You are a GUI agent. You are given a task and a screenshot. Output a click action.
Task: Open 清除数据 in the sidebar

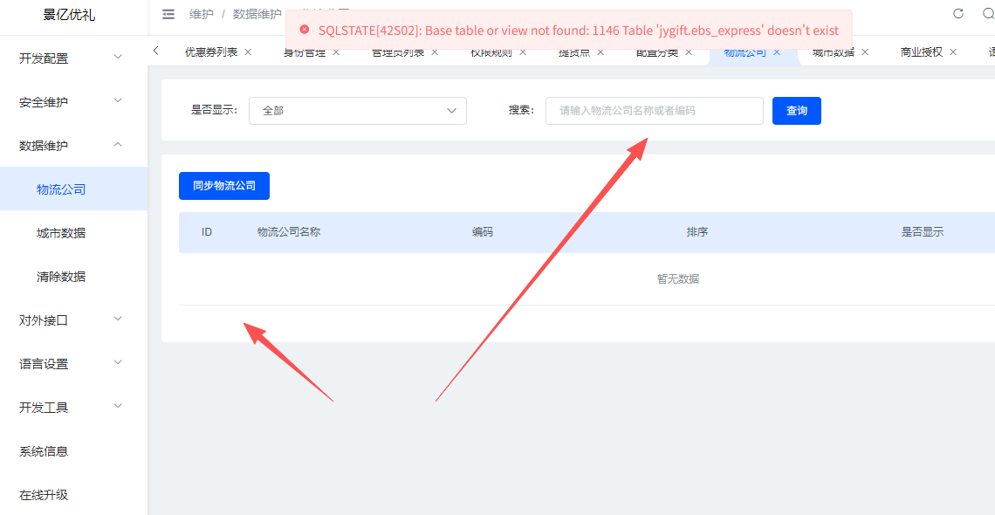pyautogui.click(x=73, y=277)
